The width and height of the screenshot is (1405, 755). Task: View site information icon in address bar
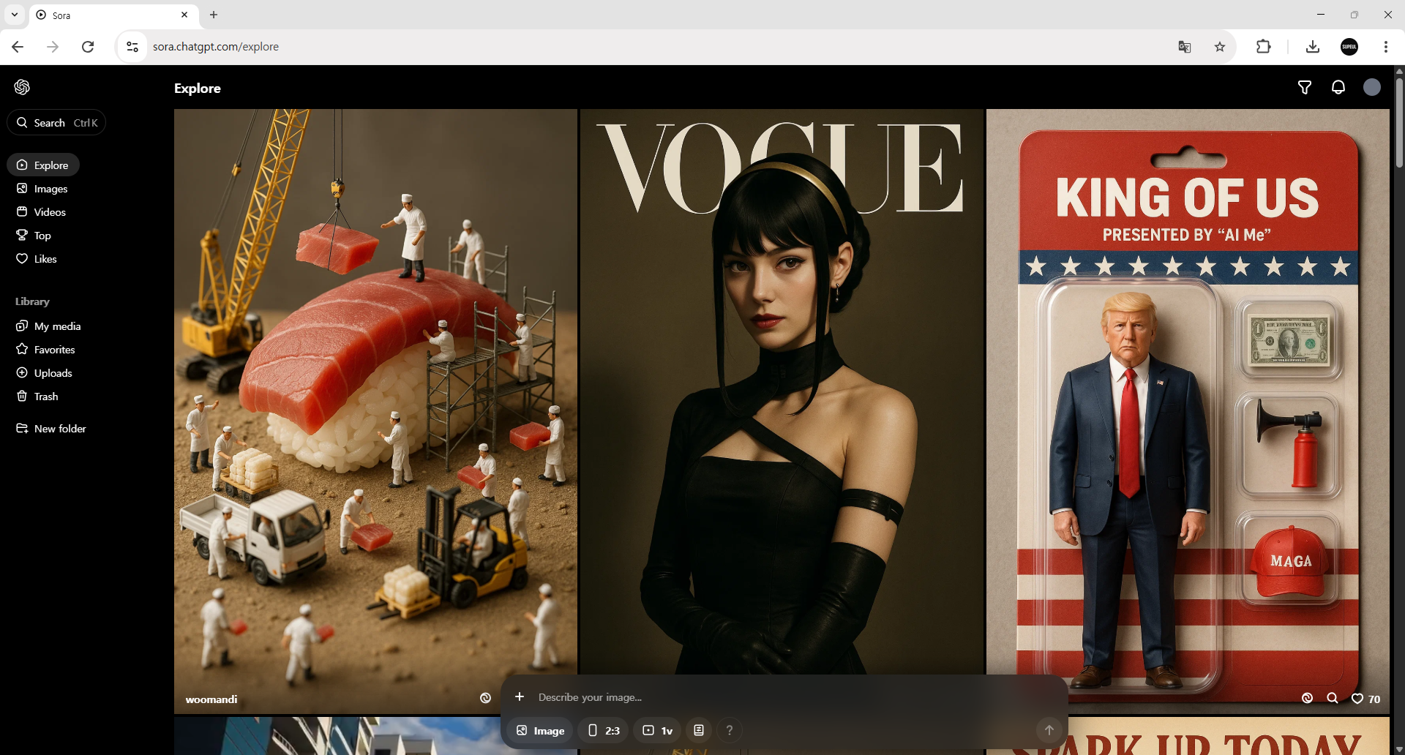pyautogui.click(x=132, y=47)
